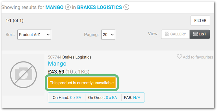The height and width of the screenshot is (111, 217).
Task: Click the On Order 0 x EA value
Action: point(112,98)
